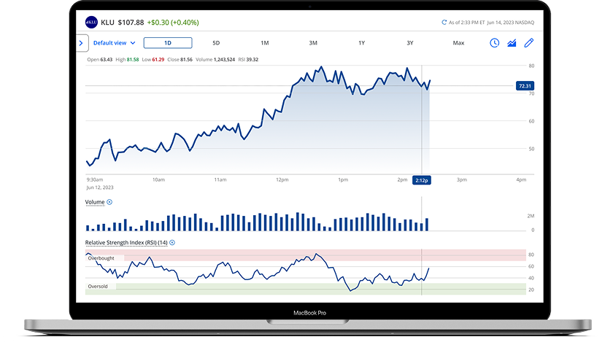Image resolution: width=613 pixels, height=345 pixels.
Task: Click the chart type area-graph icon
Action: point(512,43)
